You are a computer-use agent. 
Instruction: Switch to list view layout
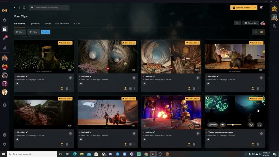(256, 32)
